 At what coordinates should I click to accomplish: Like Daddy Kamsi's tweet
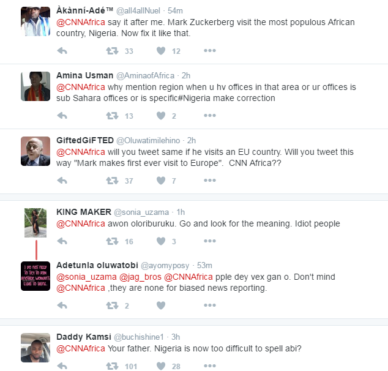(x=162, y=366)
